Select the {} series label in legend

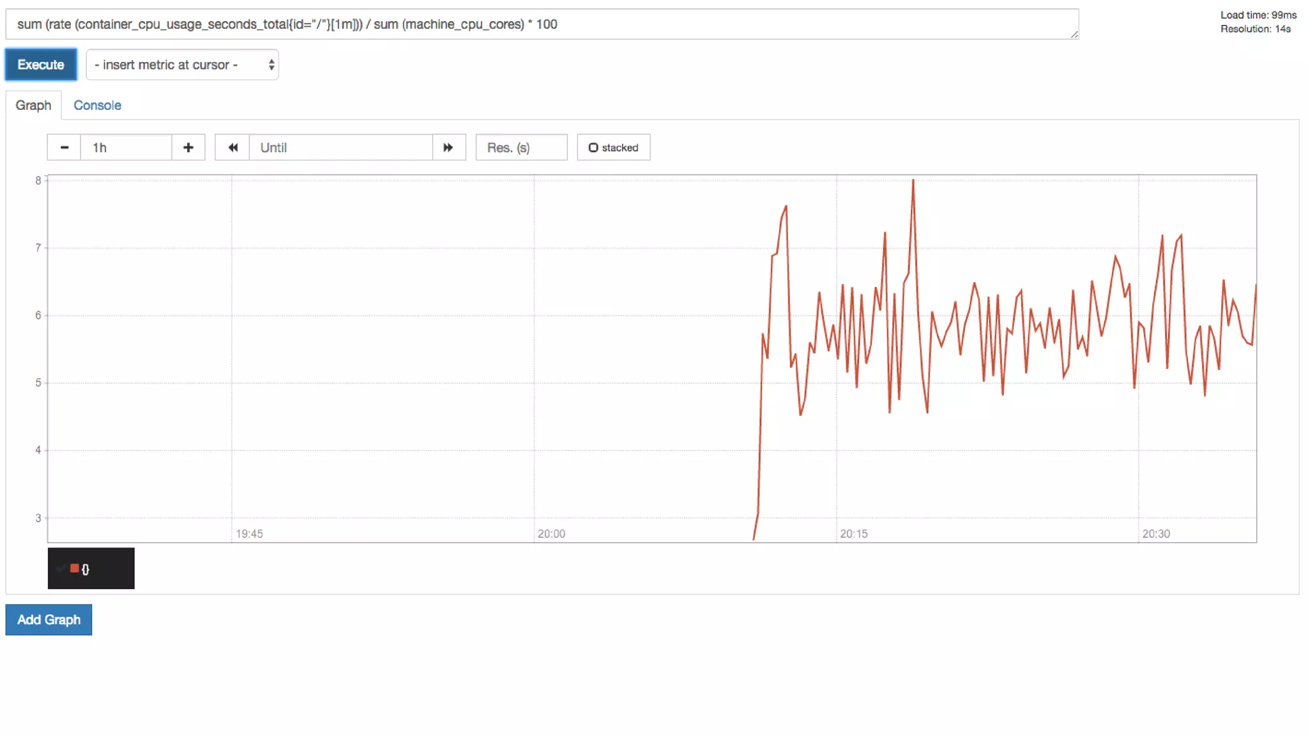coord(86,569)
